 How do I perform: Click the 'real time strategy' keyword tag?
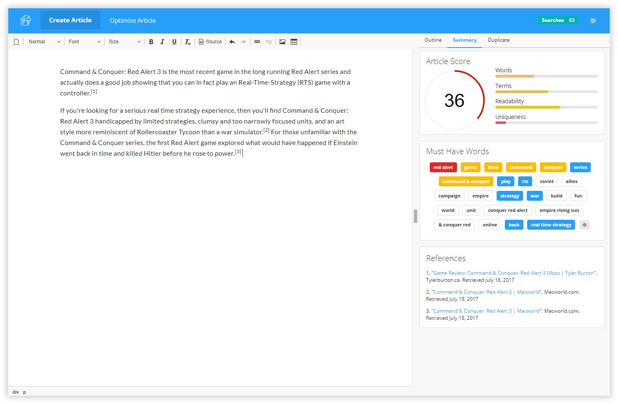(551, 225)
